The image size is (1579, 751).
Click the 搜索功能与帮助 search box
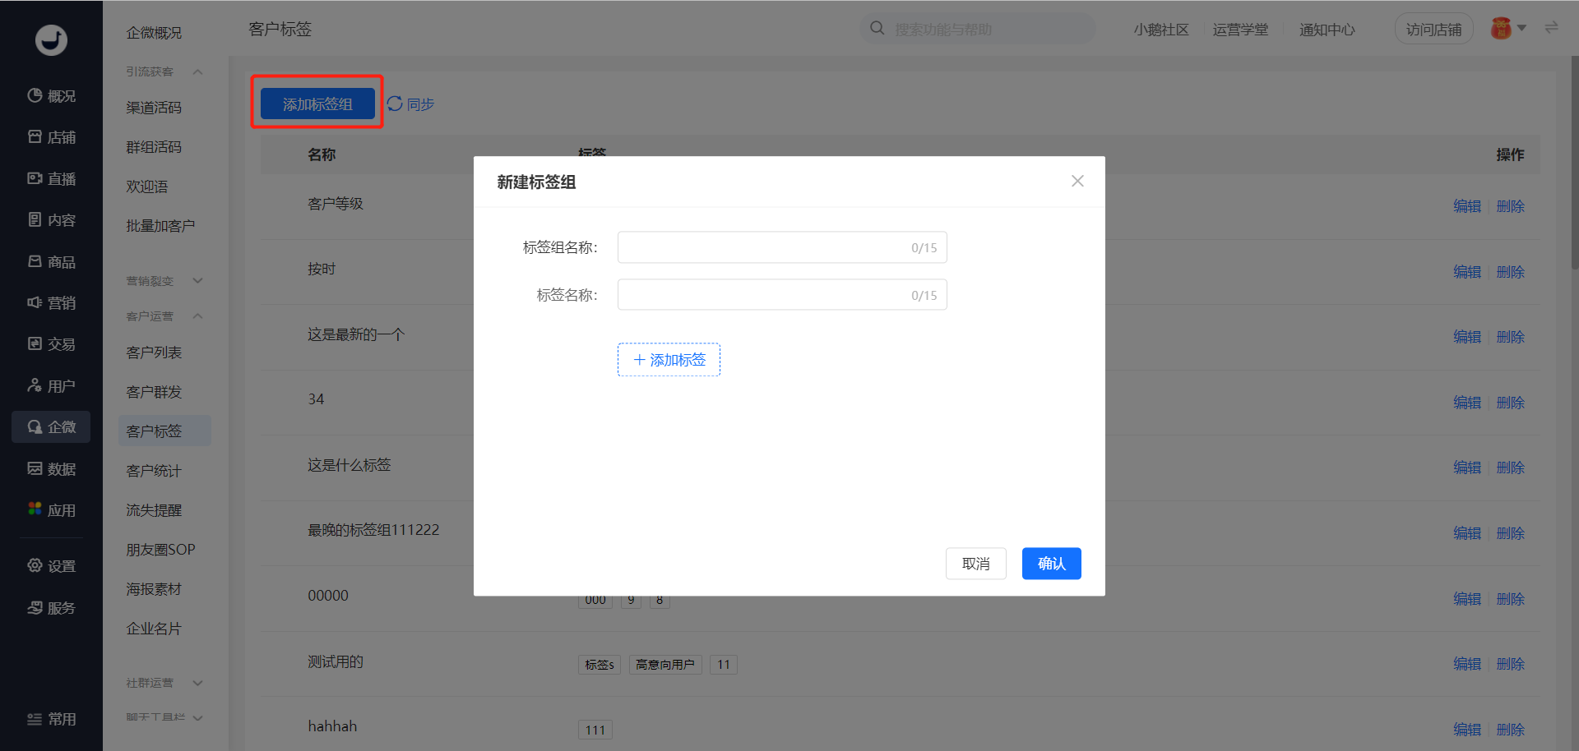(x=979, y=29)
